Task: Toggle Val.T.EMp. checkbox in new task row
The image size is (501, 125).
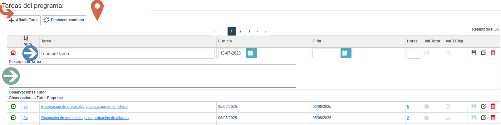Action: (448, 53)
